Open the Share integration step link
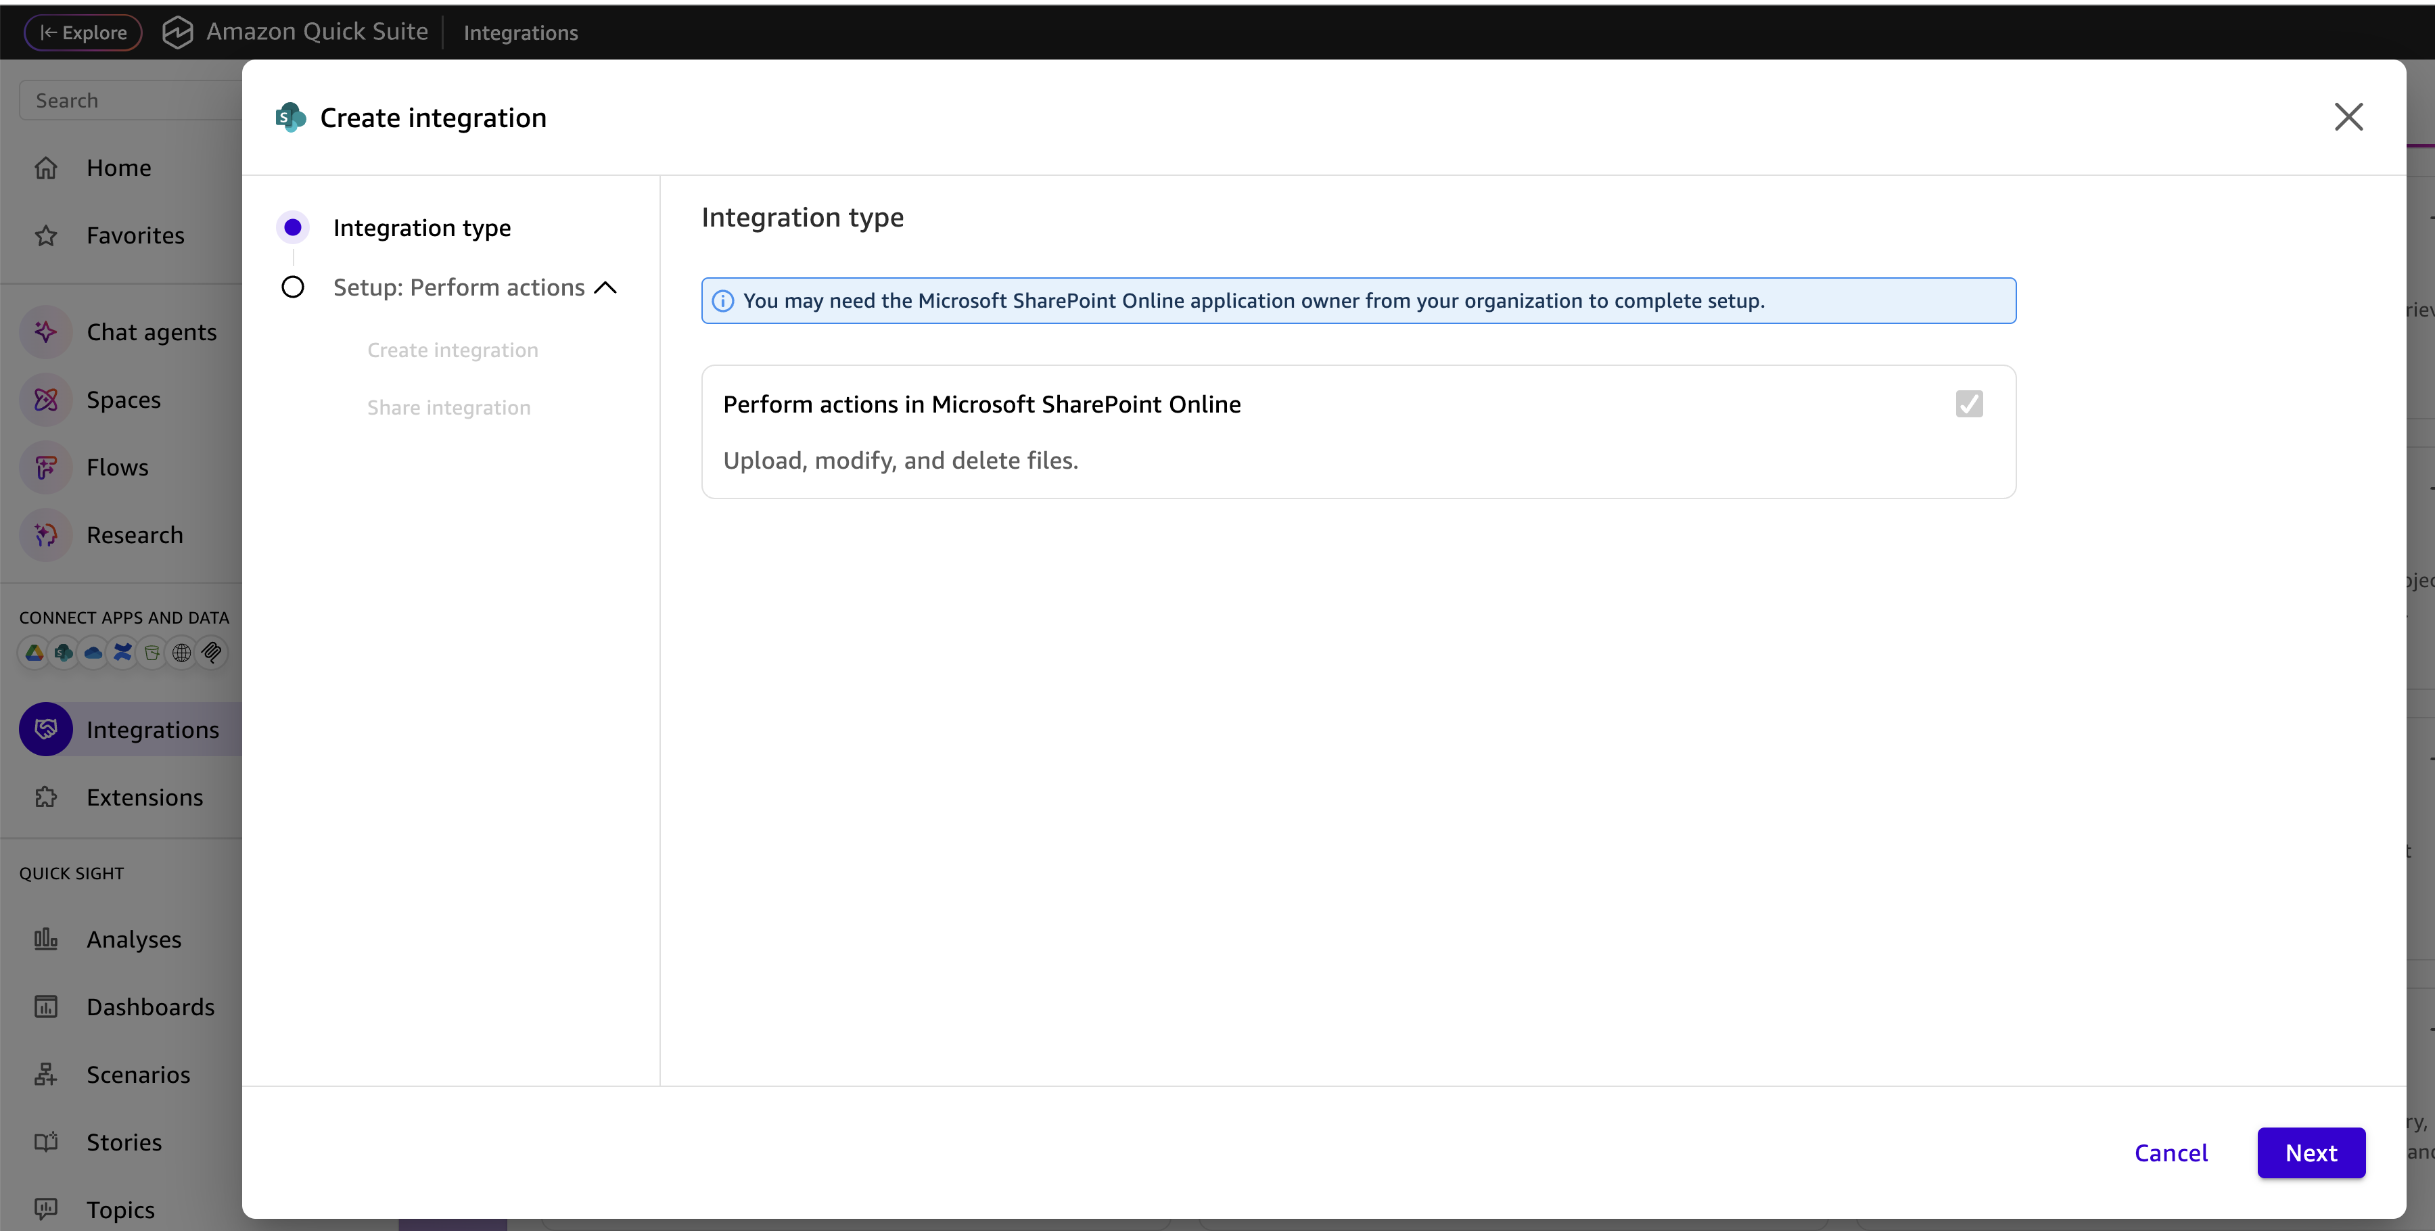The height and width of the screenshot is (1231, 2435). (x=448, y=407)
